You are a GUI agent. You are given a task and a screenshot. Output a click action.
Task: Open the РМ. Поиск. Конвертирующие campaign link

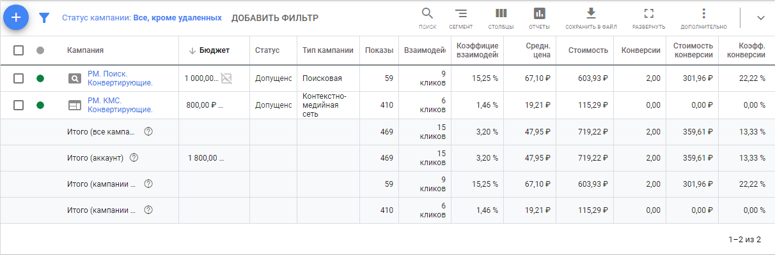pos(120,78)
